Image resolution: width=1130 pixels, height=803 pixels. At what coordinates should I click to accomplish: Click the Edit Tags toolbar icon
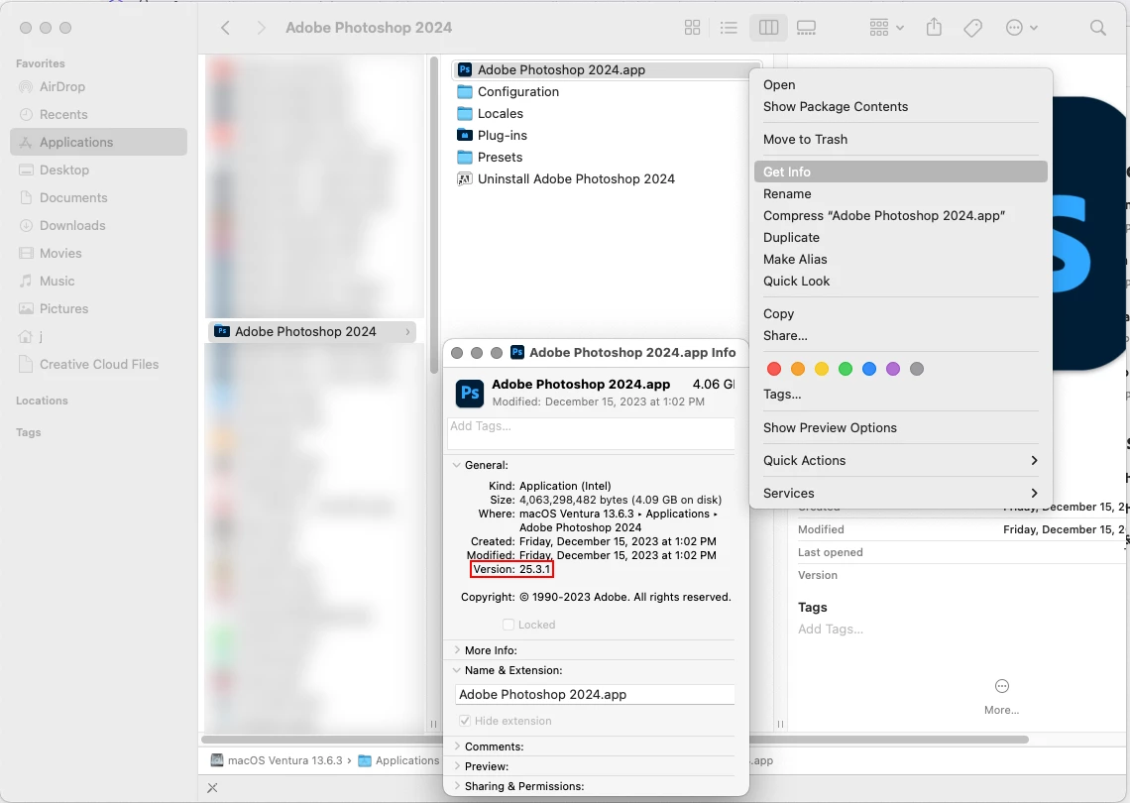click(973, 28)
